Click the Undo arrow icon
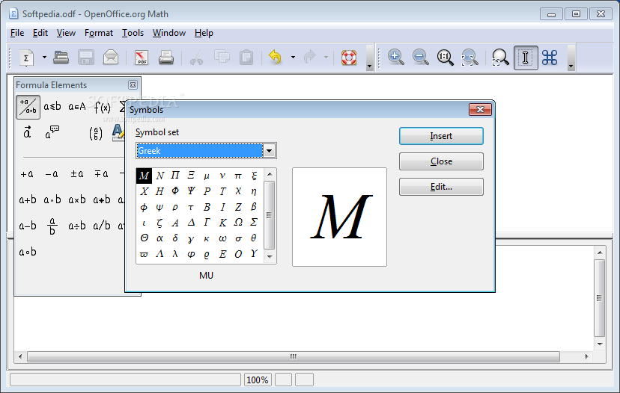 [x=276, y=58]
